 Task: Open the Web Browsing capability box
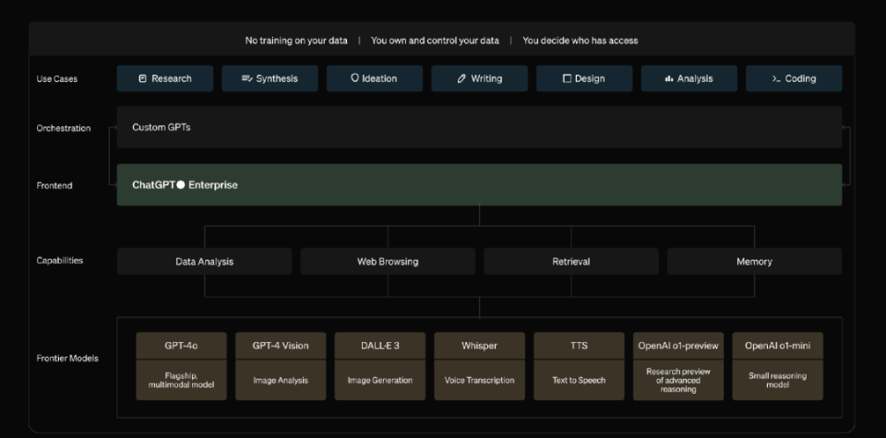tap(388, 261)
